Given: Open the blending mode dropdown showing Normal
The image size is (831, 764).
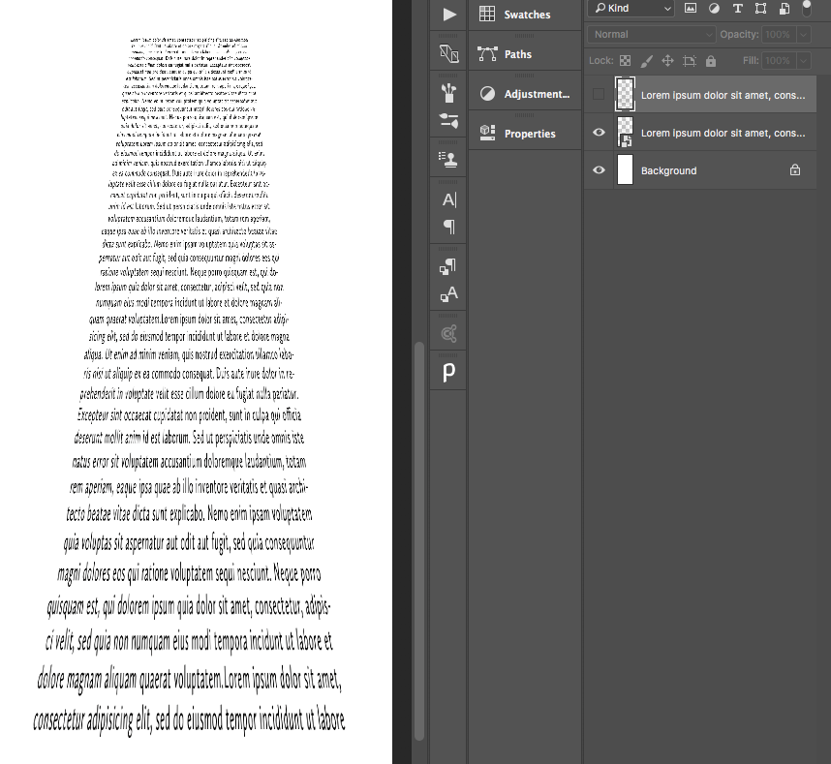Looking at the screenshot, I should coord(649,35).
